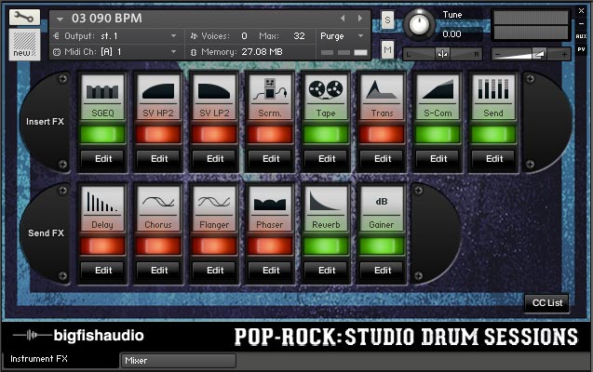
Task: Edit the S-Com compressor settings
Action: click(438, 159)
